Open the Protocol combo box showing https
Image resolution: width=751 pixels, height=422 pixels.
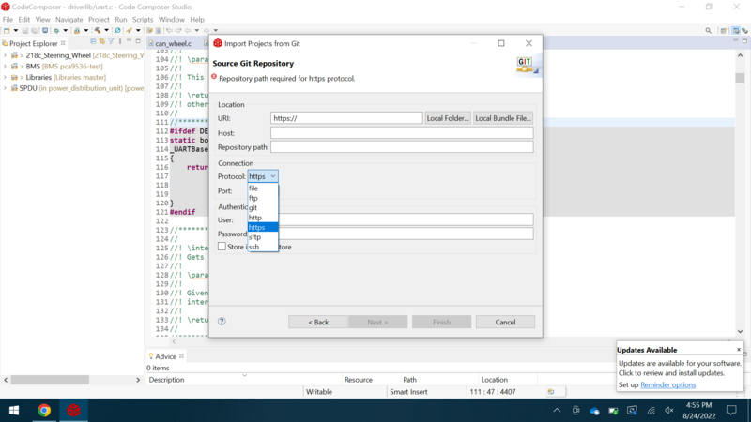[263, 176]
